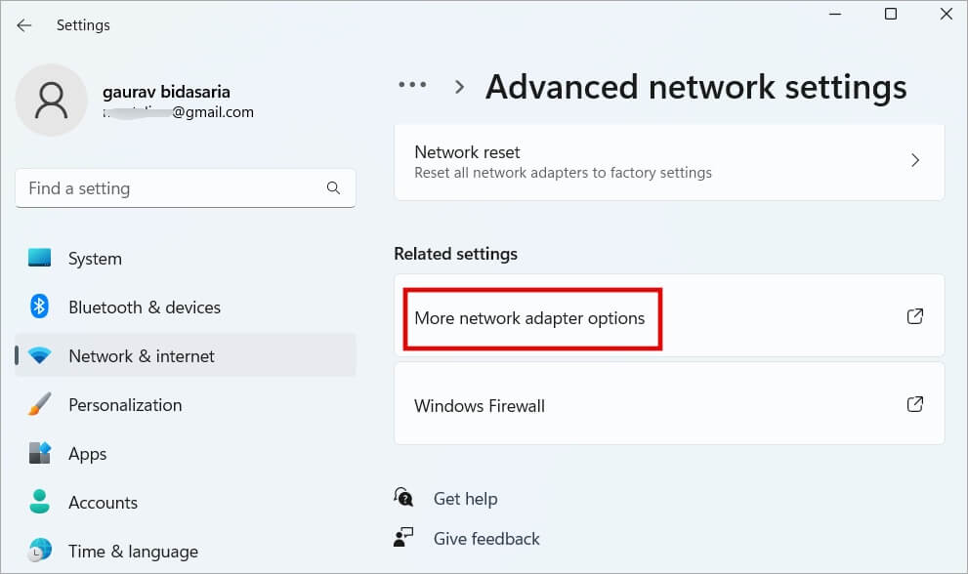Open Network reset with its chevron

coord(915,160)
